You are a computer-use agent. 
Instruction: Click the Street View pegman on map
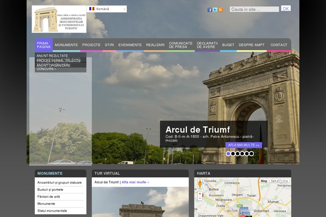(200, 183)
